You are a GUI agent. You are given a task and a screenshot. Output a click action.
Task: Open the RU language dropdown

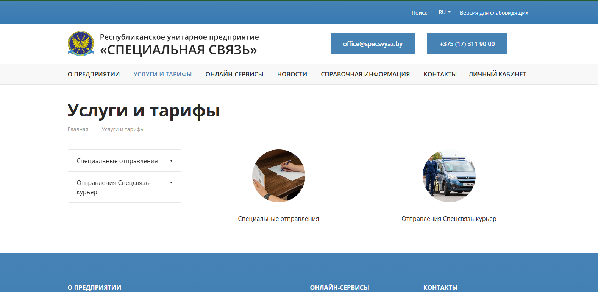[x=445, y=12]
